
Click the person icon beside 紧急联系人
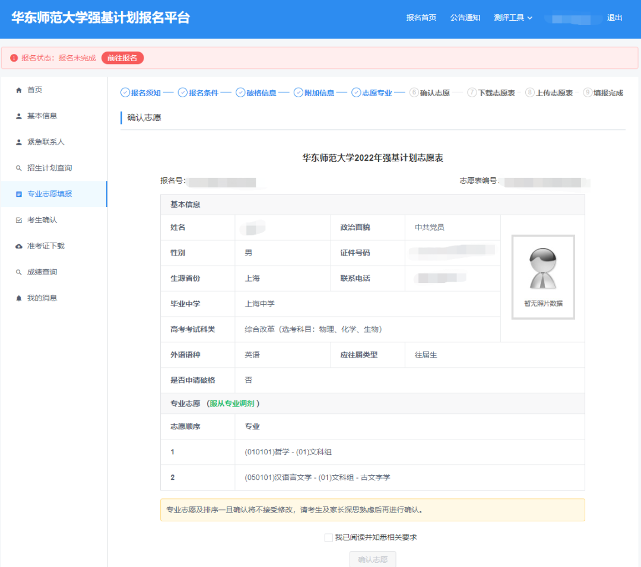18,142
